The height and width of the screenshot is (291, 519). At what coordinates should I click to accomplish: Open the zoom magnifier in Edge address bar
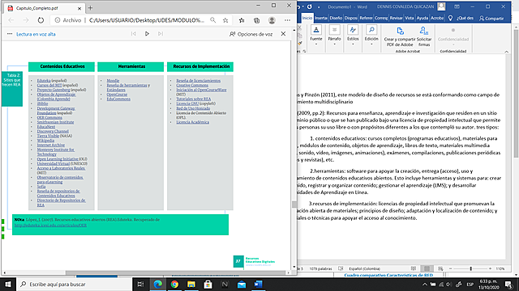[212, 20]
